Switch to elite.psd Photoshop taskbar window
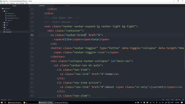185x104 pixels. (x=62, y=103)
